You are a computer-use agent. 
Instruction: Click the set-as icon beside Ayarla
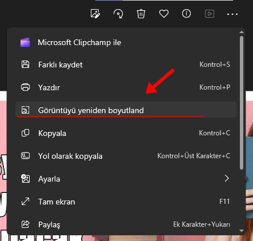[x=25, y=179]
